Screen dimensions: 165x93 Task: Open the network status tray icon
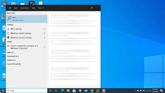[x=147, y=91]
